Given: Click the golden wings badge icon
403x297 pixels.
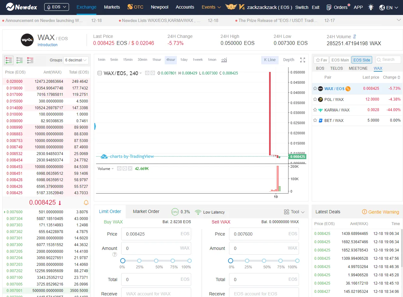Looking at the screenshot, I should [231, 7].
